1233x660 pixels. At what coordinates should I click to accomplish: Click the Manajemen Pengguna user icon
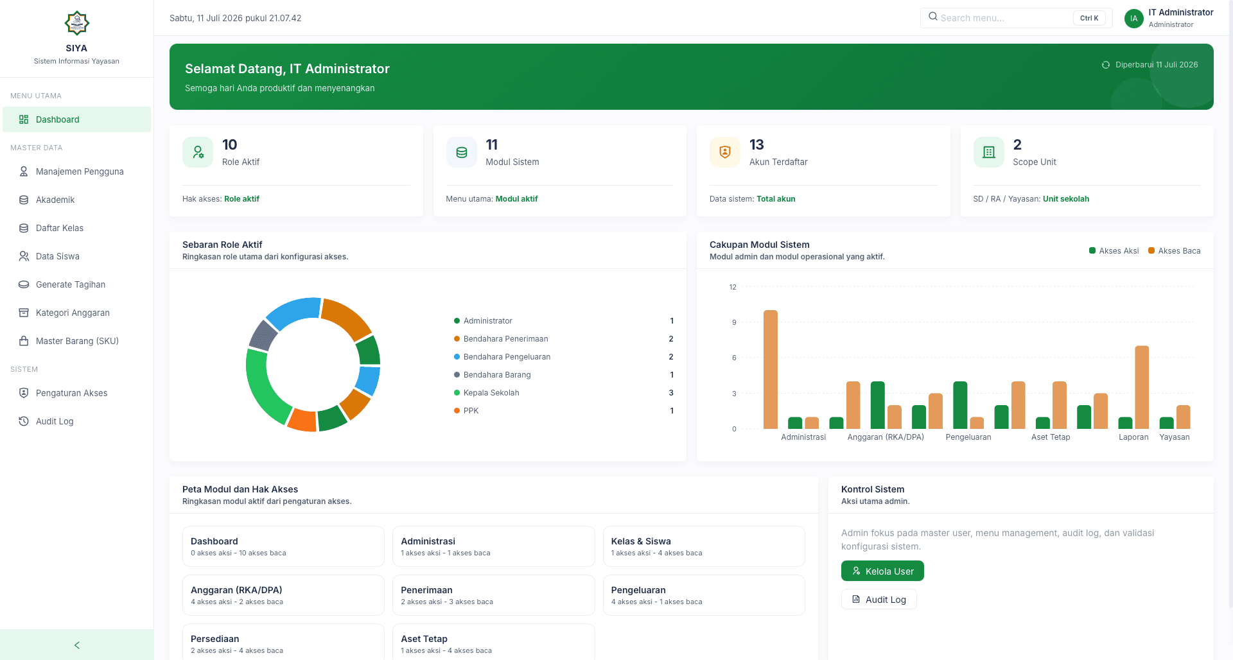click(24, 171)
